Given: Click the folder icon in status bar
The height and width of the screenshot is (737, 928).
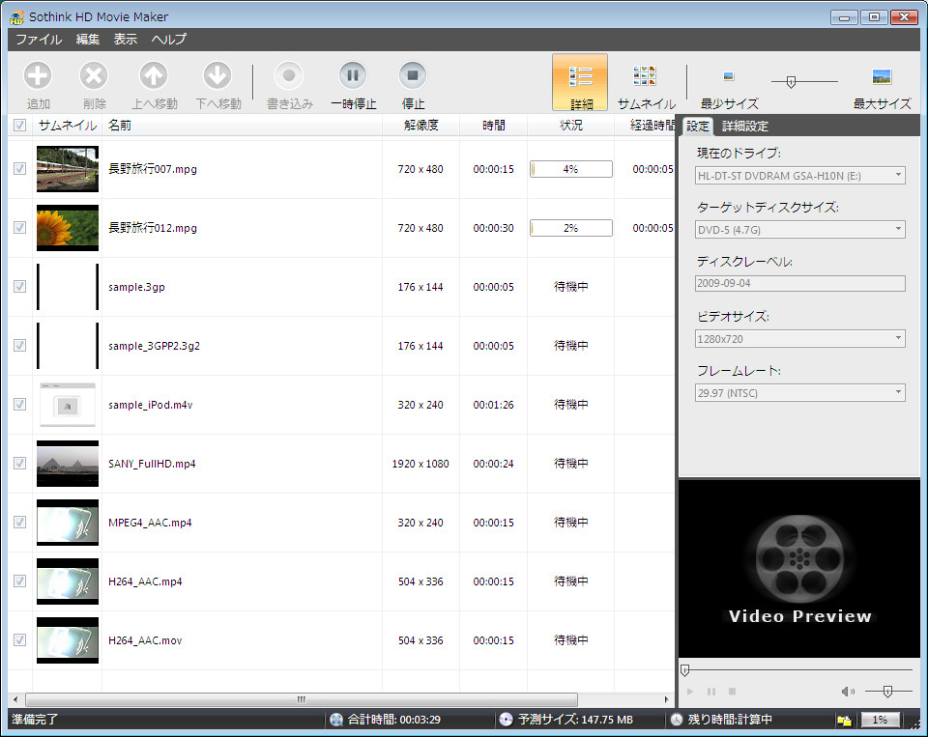Looking at the screenshot, I should click(x=844, y=721).
